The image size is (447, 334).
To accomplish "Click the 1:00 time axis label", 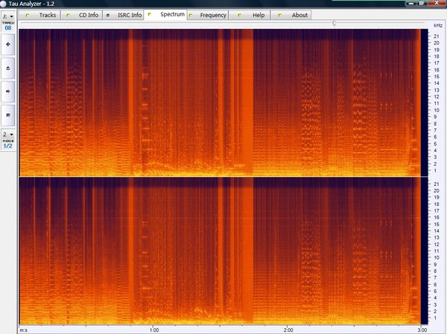I will click(154, 330).
